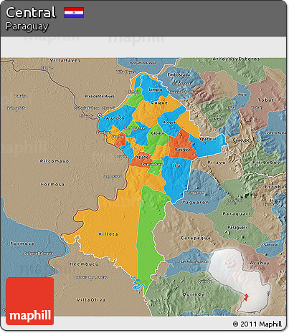This screenshot has height=333, width=289.
Task: Click the 'Benjamin Aceval' label
Action: coord(143,63)
